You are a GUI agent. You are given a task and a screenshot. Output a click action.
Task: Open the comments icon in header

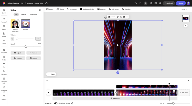coord(155,3)
